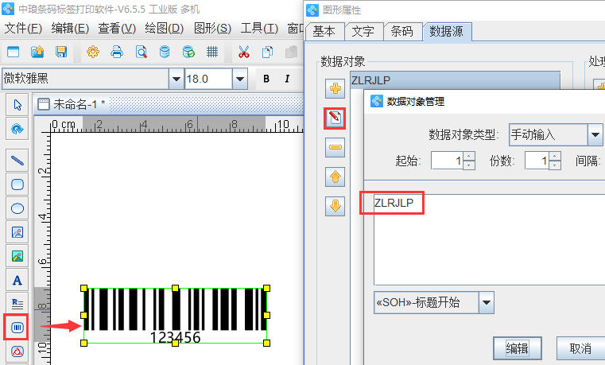Click the printer icon
Image resolution: width=605 pixels, height=365 pixels.
[117, 52]
